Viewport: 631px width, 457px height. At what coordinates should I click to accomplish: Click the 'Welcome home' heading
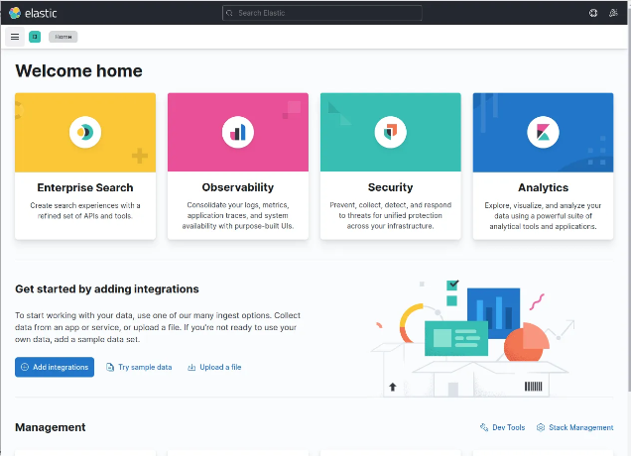click(79, 71)
